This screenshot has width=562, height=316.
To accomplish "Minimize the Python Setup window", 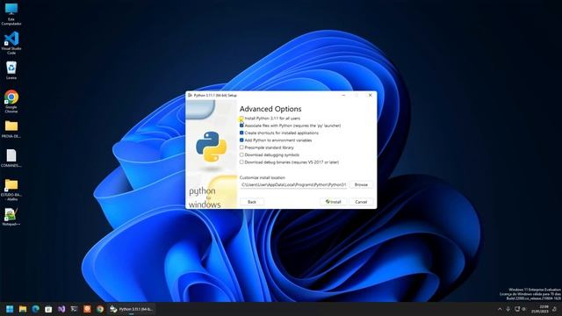I will [x=343, y=96].
